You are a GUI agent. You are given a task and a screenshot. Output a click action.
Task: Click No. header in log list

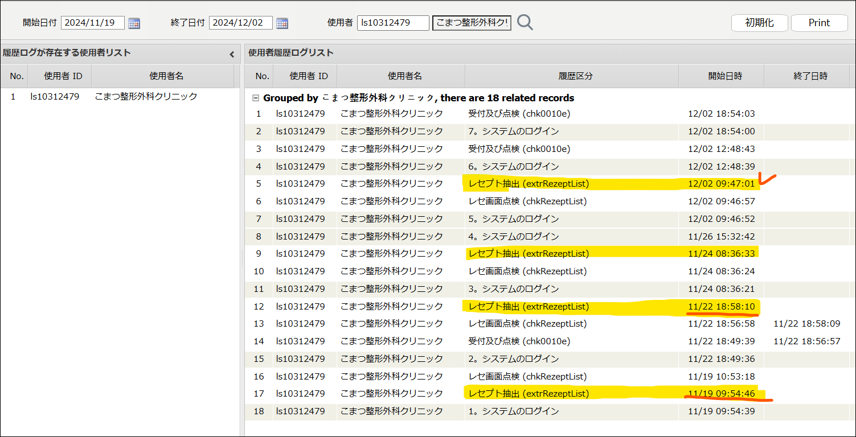pos(259,76)
